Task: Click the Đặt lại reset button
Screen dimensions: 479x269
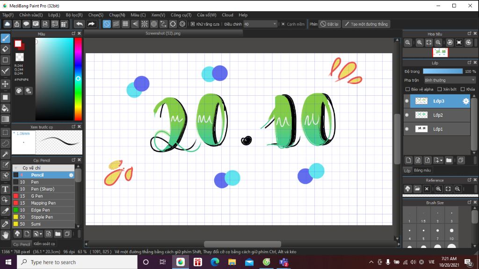Action: tap(330, 24)
